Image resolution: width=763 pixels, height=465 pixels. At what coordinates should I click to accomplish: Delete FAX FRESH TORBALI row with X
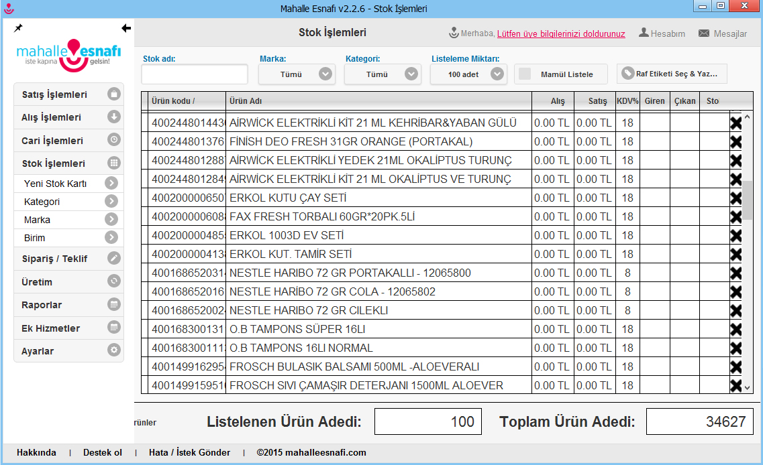(x=736, y=216)
